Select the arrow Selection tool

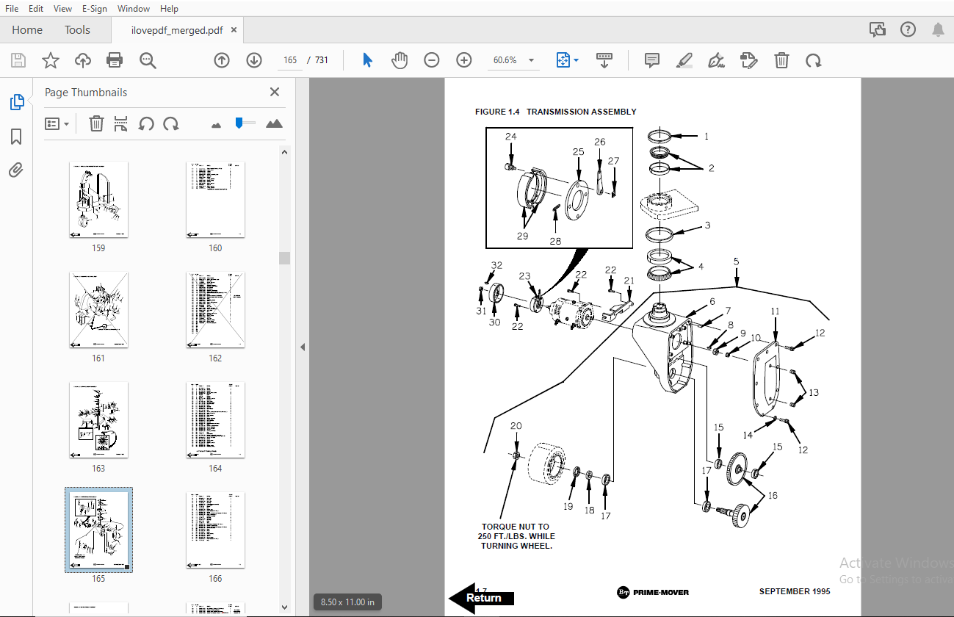(x=367, y=60)
